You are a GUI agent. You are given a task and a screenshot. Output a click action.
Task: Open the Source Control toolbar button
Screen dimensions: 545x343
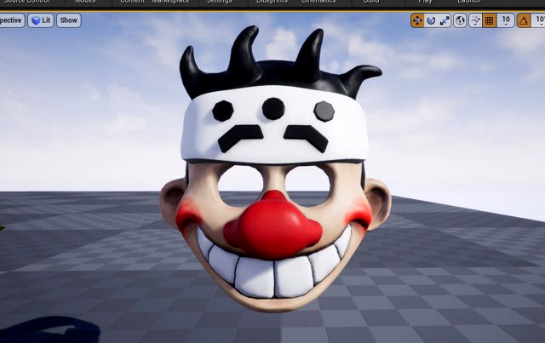[27, 2]
